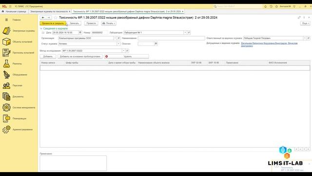
Task: Open main hamburger menu in title bar
Action: tap(10, 6)
